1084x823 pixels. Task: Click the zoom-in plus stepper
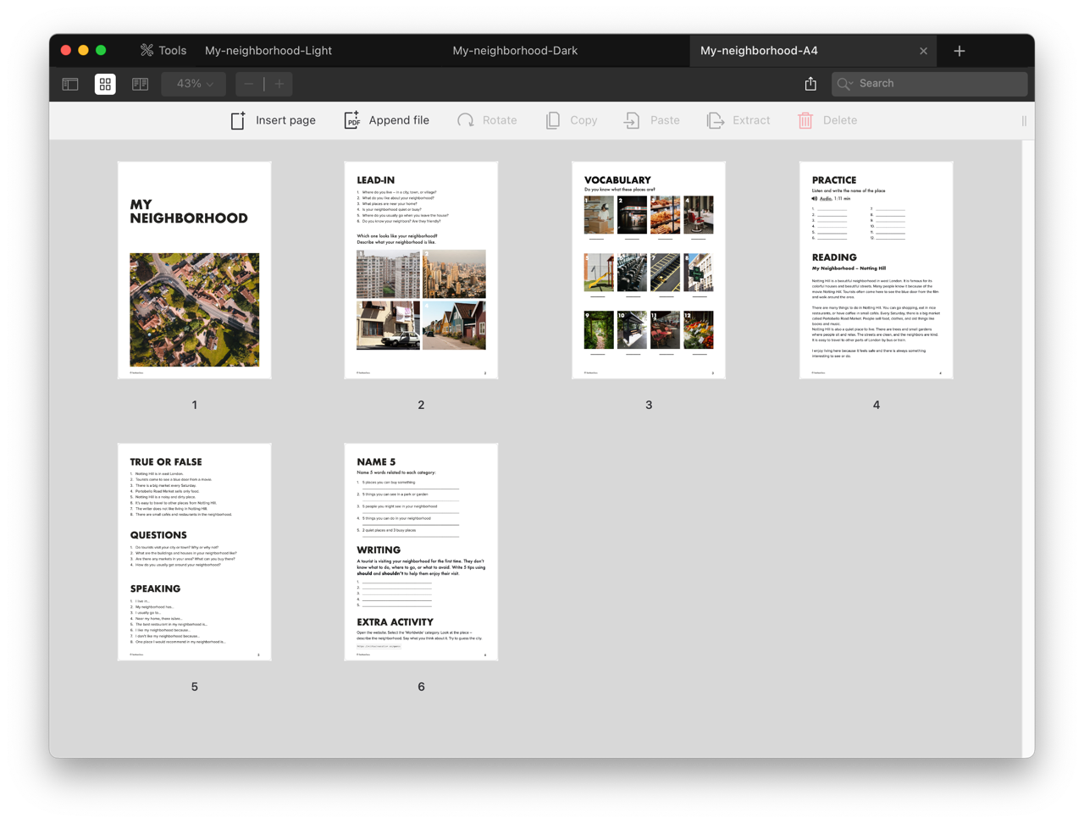tap(279, 84)
